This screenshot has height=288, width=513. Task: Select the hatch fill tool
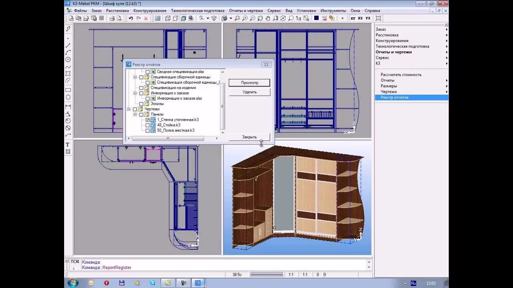(x=68, y=152)
